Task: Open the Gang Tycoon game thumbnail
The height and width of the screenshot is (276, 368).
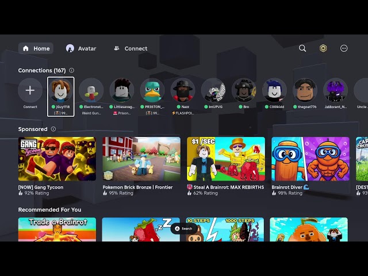Action: 57,159
